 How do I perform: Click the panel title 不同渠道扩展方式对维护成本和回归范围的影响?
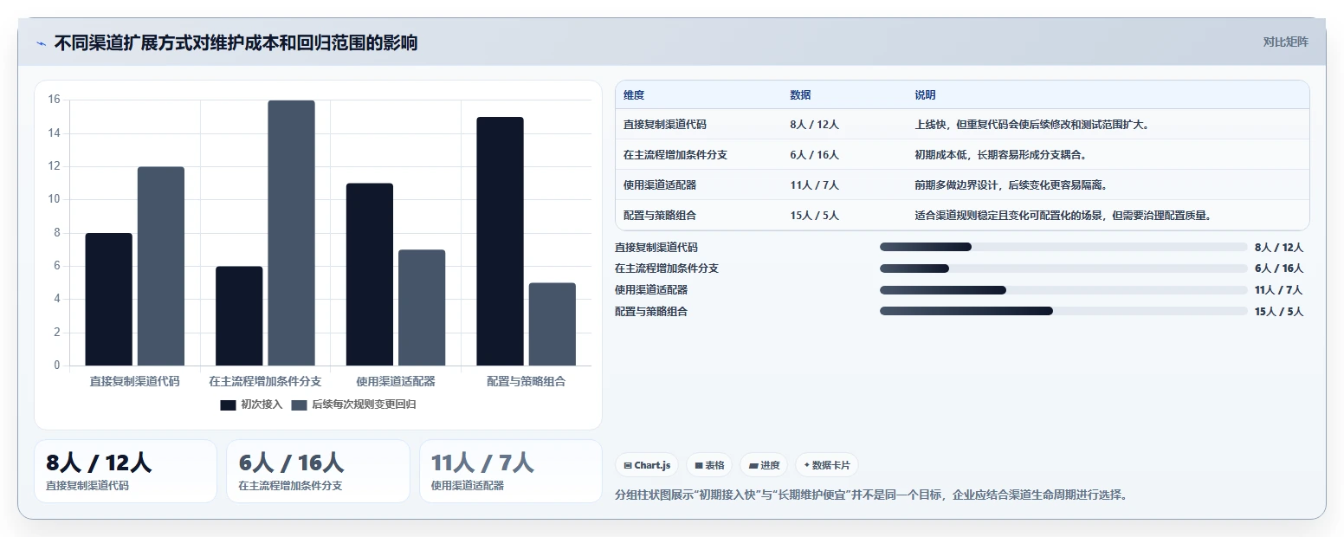(236, 42)
